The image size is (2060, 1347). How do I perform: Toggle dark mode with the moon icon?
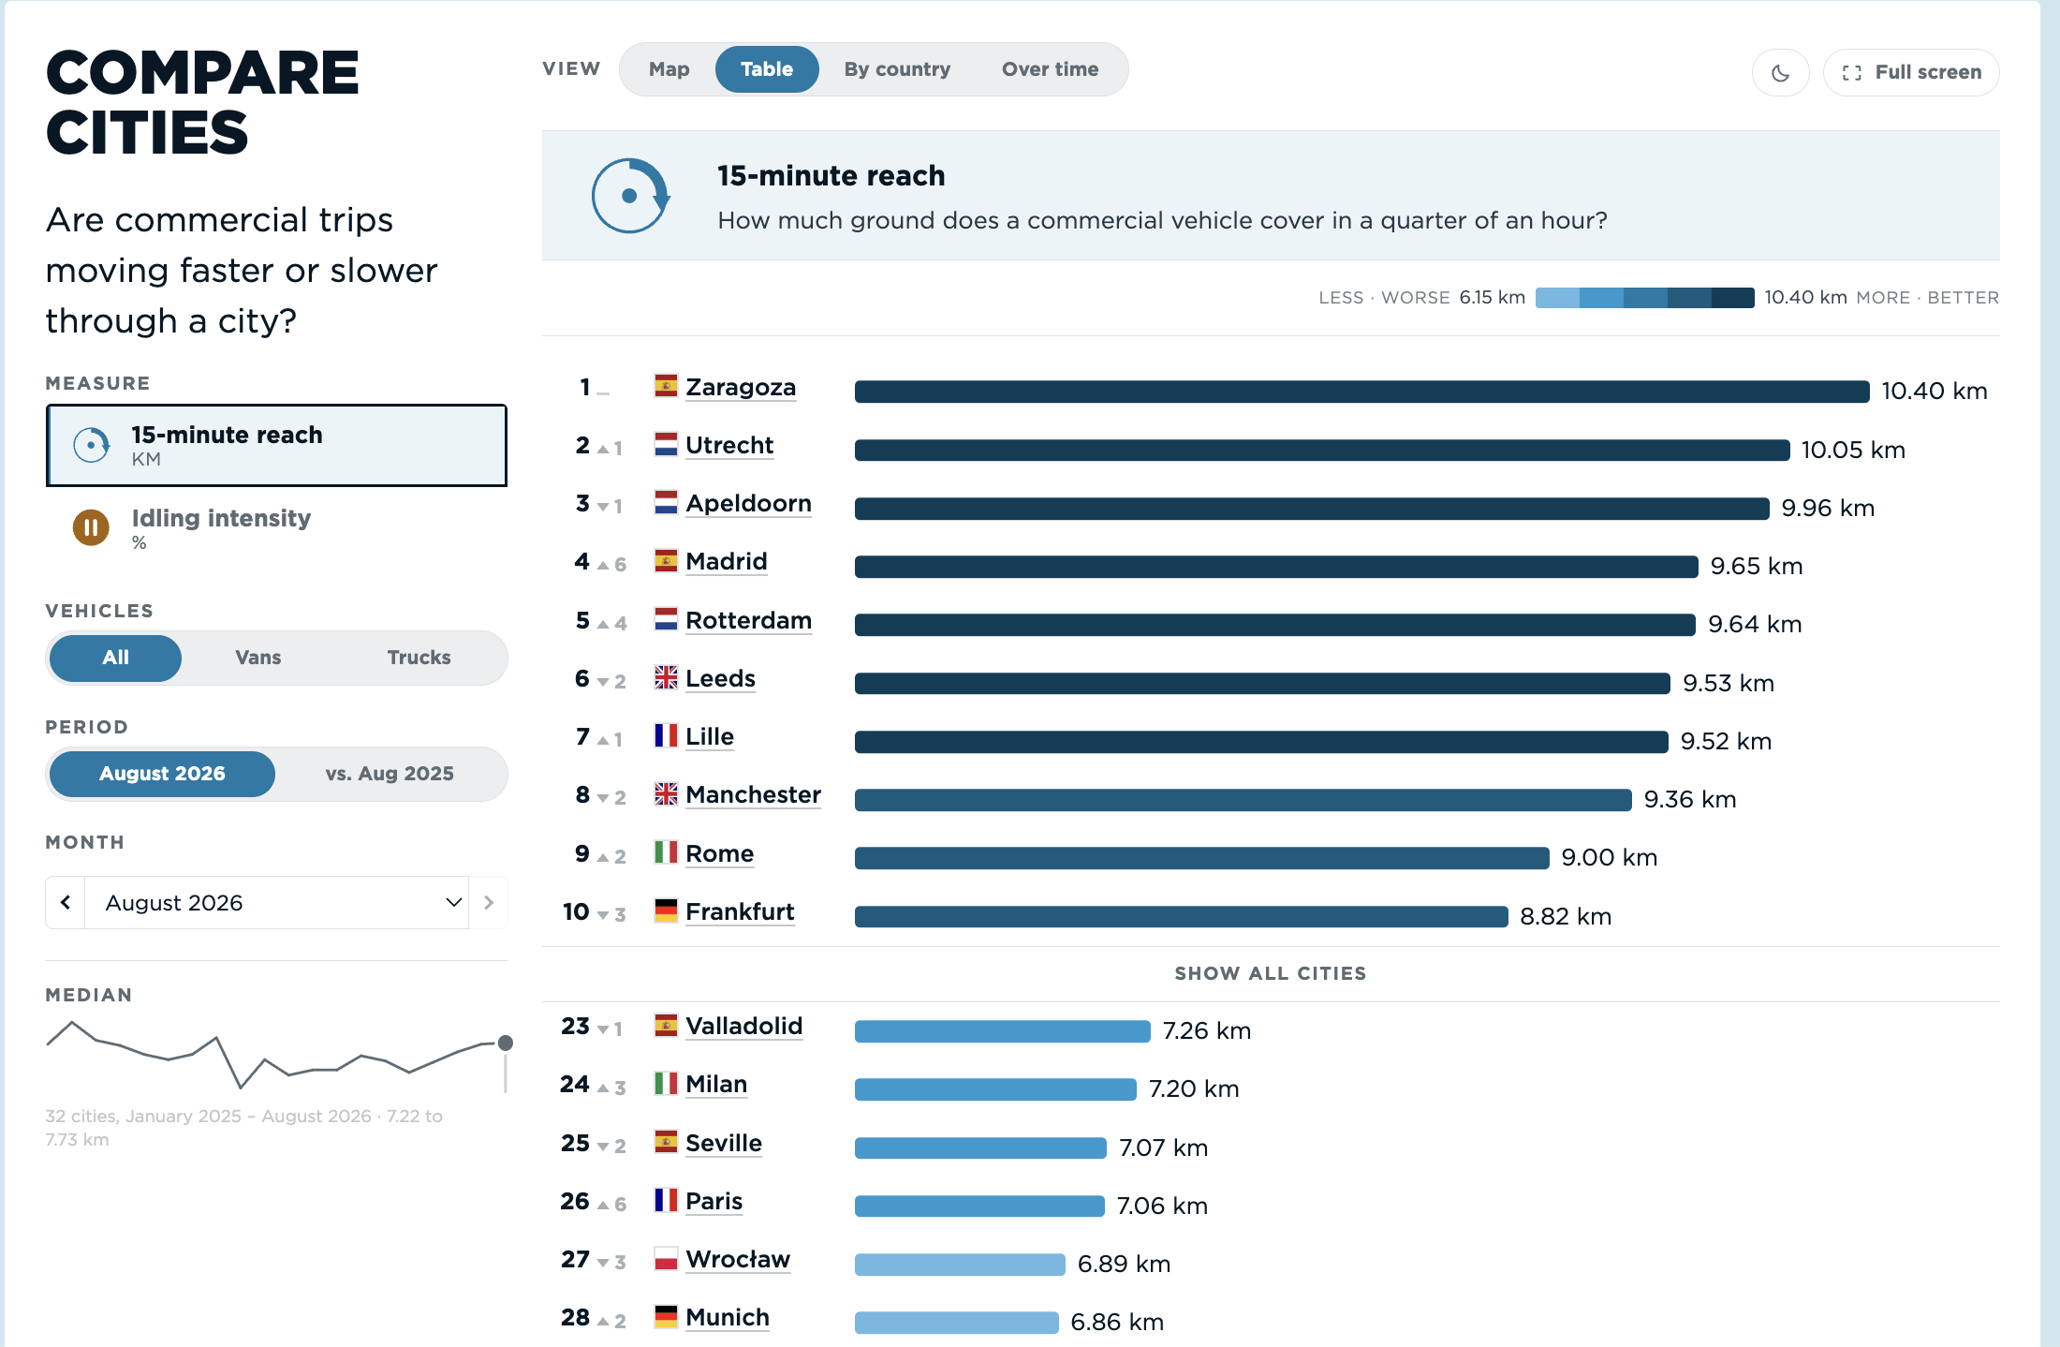click(1780, 72)
